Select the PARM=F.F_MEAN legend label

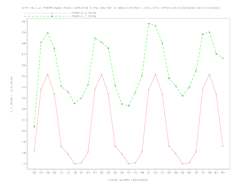[x=84, y=16]
